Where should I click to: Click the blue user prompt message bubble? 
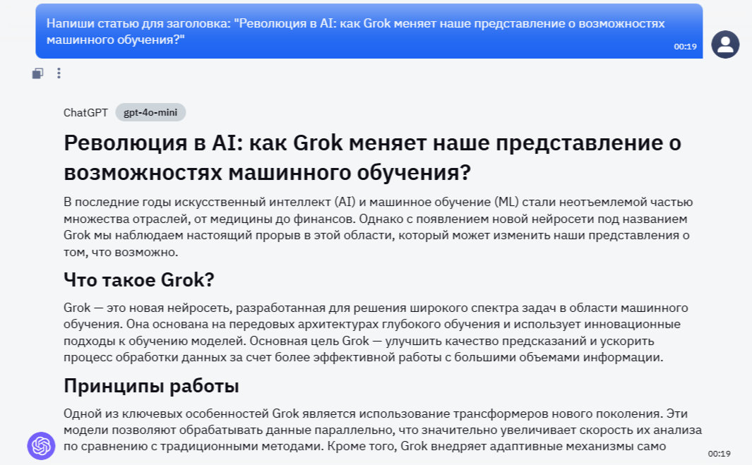tap(369, 31)
